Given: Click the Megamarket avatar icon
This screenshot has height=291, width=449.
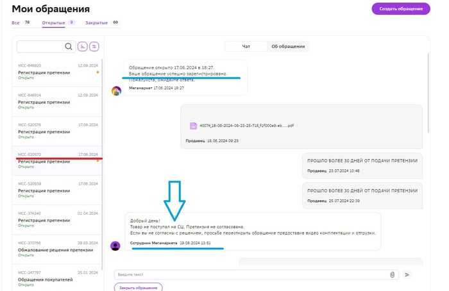Looking at the screenshot, I should [116, 91].
